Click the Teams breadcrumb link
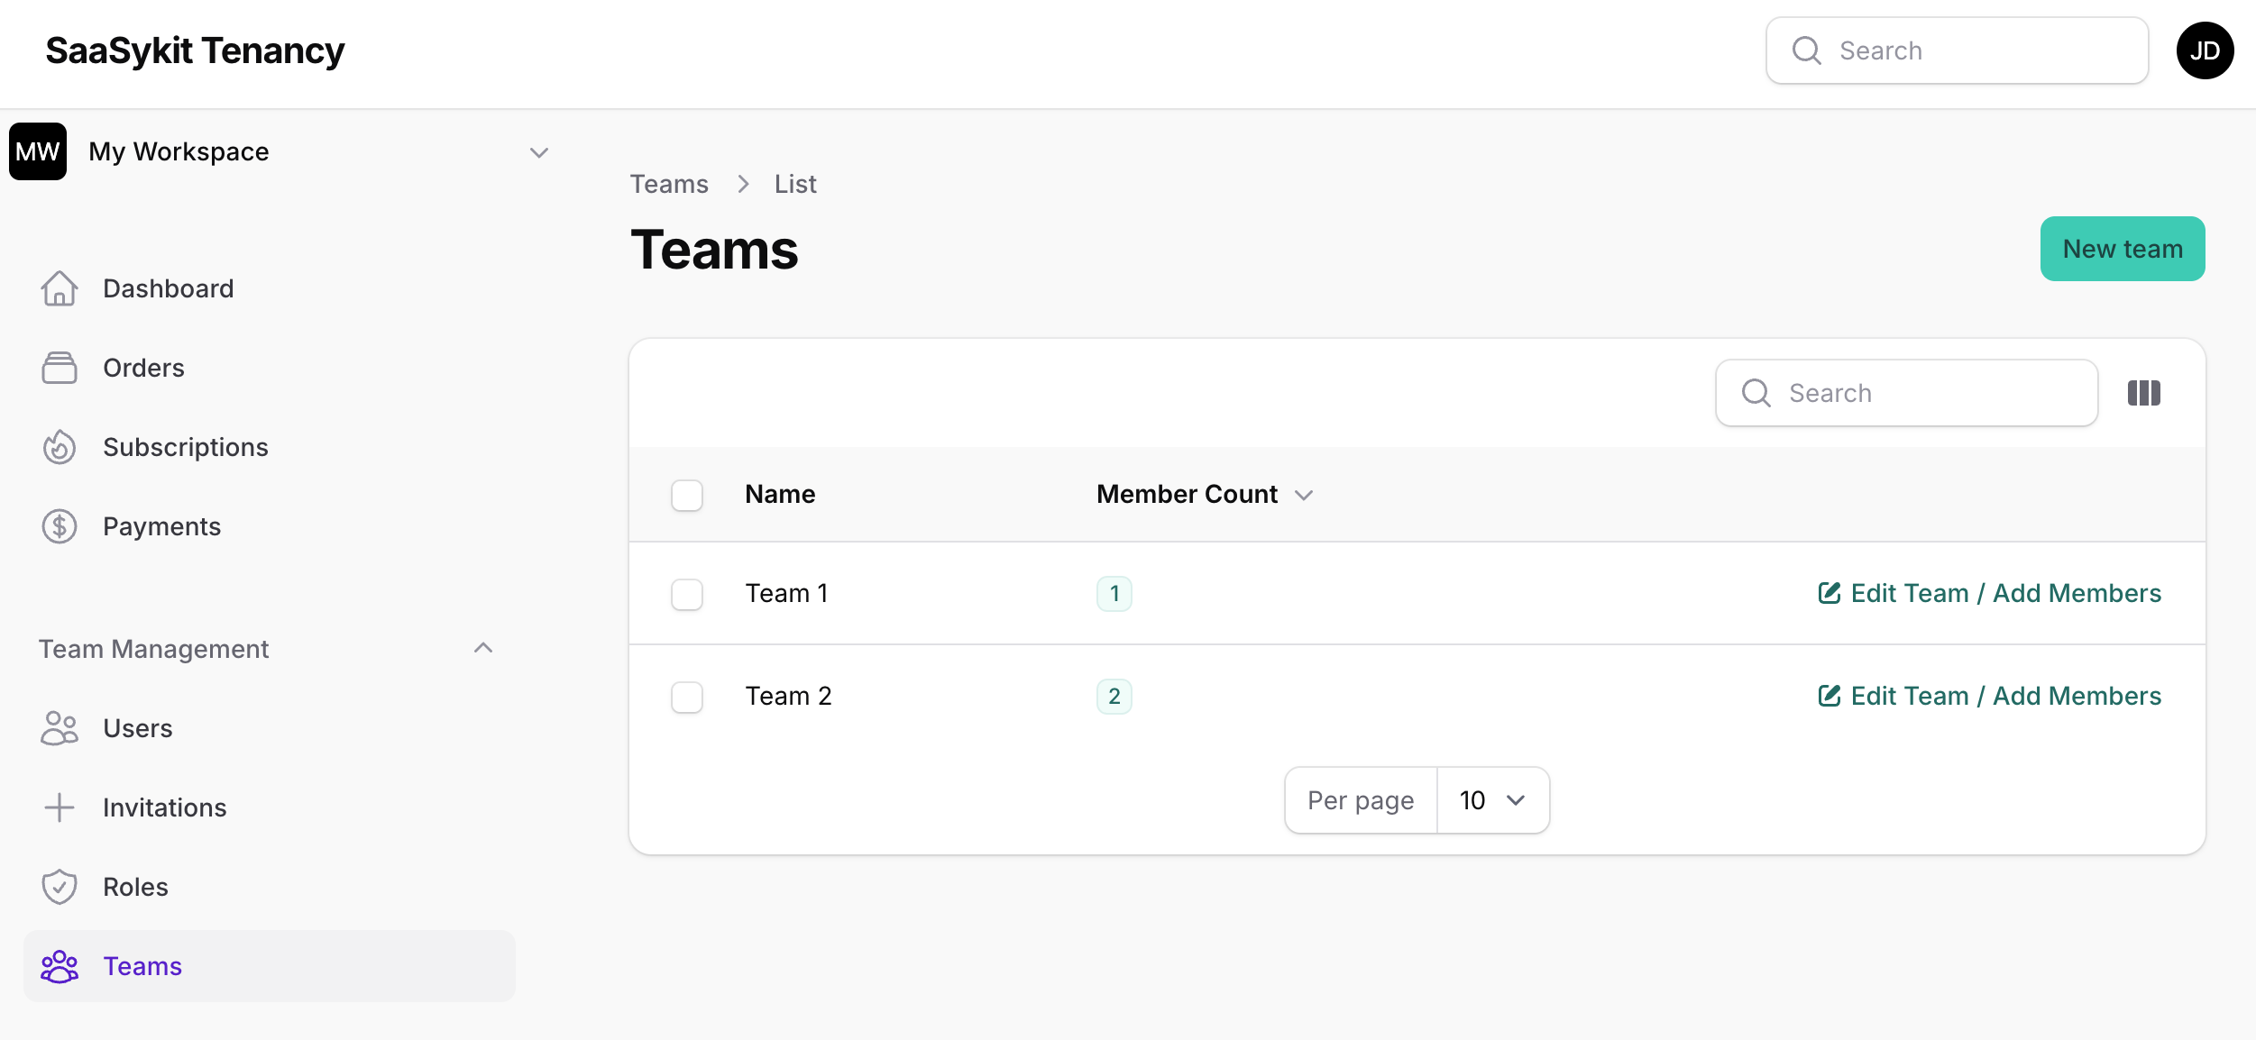This screenshot has width=2256, height=1040. tap(669, 184)
